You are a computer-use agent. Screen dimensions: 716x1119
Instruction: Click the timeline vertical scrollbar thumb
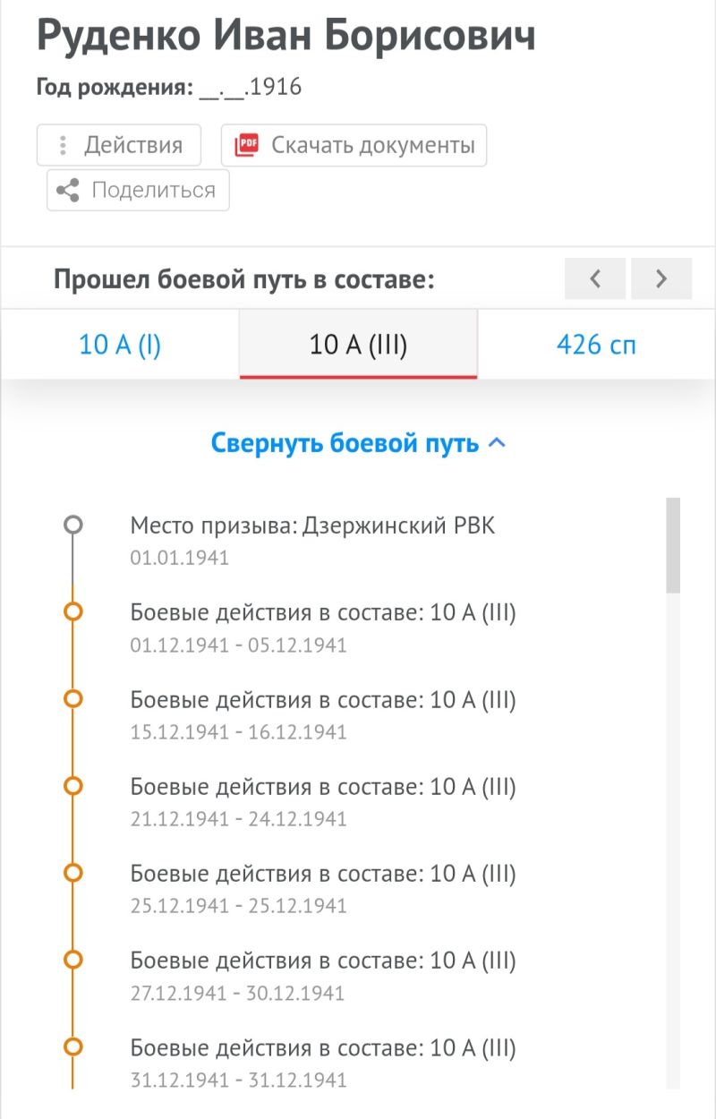[x=673, y=545]
